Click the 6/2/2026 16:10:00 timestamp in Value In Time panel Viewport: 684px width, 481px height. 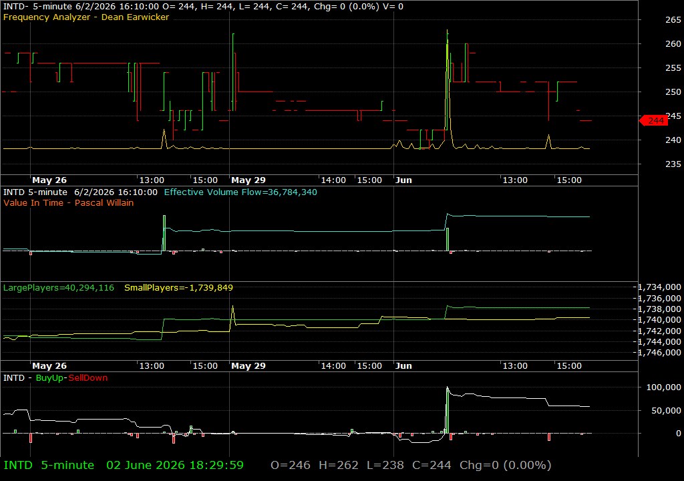tap(116, 192)
